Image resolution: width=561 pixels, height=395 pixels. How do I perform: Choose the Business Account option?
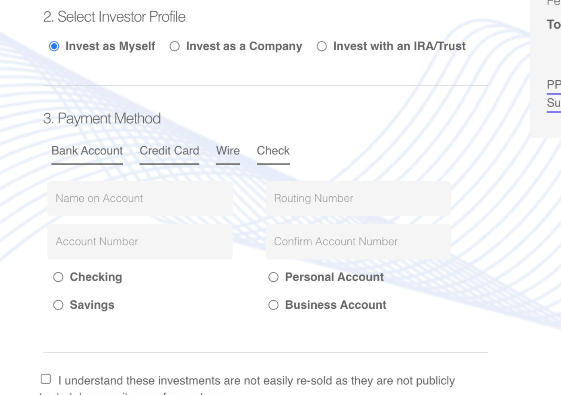click(274, 305)
